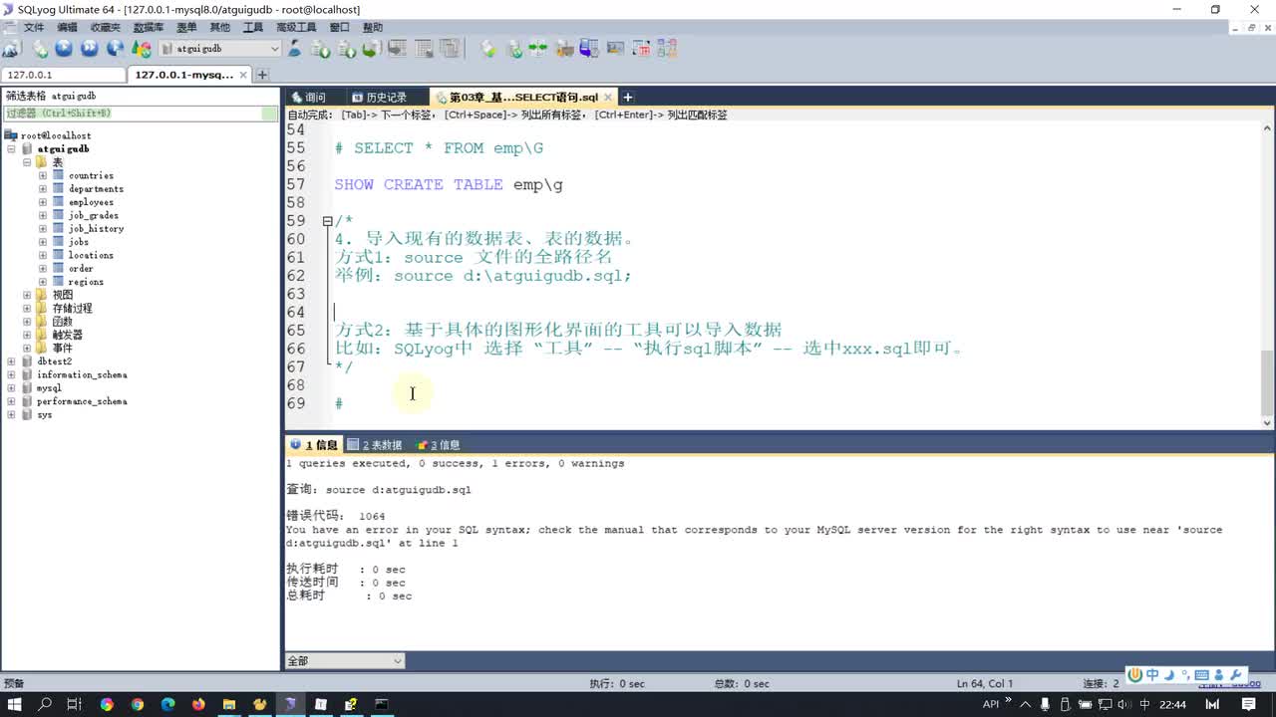Open File Explorer from the taskbar
The width and height of the screenshot is (1276, 717).
[x=229, y=704]
